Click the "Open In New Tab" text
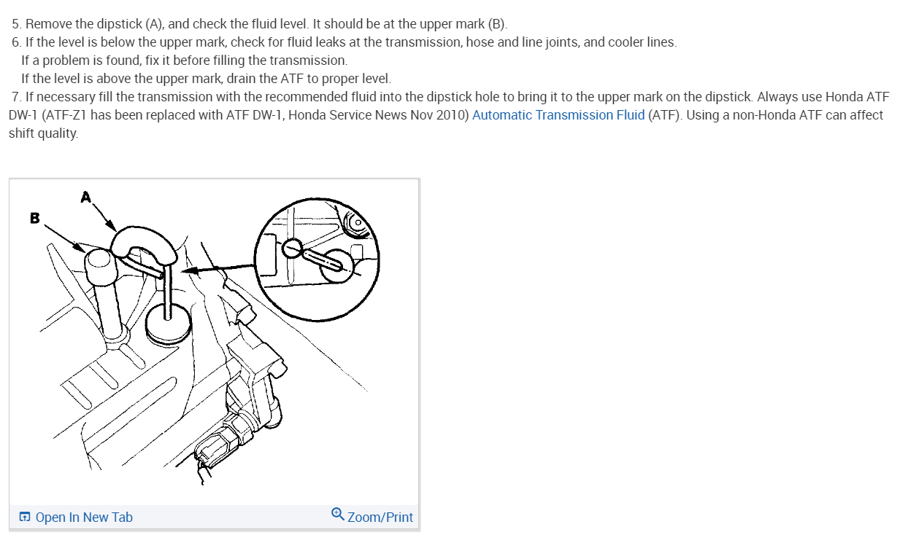Viewport: 900px width, 543px height. tap(84, 517)
